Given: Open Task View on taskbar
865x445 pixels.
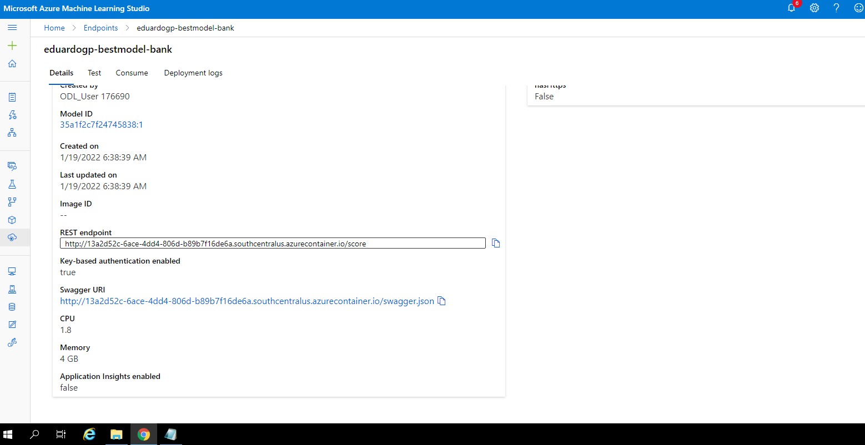Looking at the screenshot, I should pos(61,434).
